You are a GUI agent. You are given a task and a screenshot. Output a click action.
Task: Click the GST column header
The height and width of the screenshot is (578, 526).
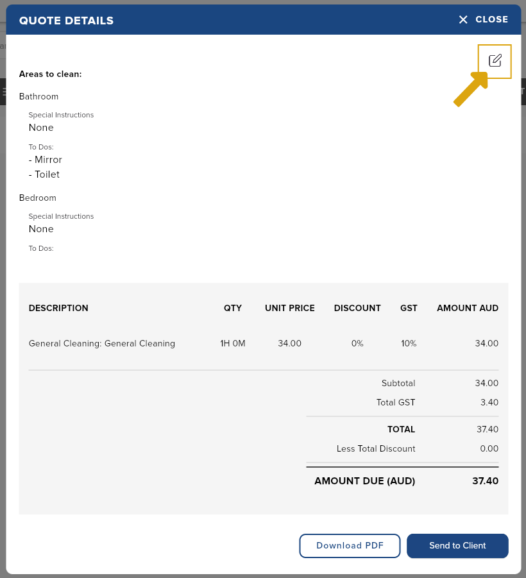[409, 308]
